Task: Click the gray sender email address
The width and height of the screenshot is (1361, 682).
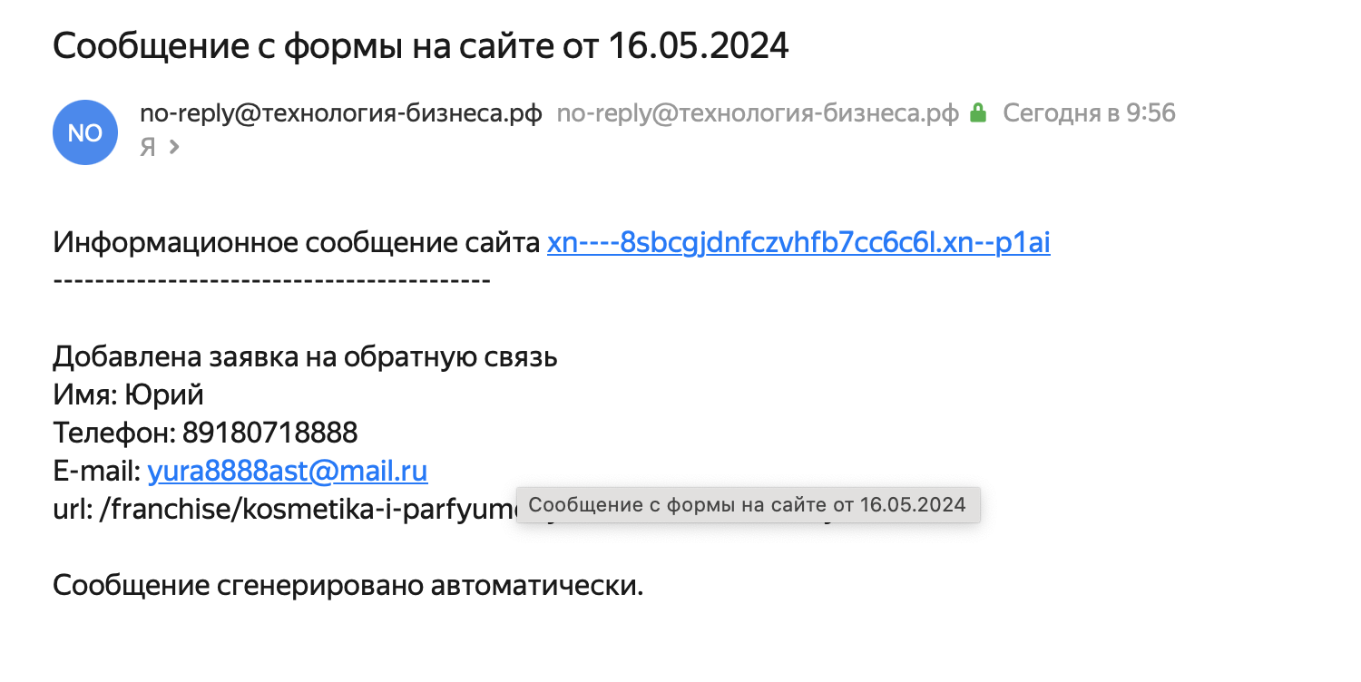Action: pyautogui.click(x=757, y=113)
